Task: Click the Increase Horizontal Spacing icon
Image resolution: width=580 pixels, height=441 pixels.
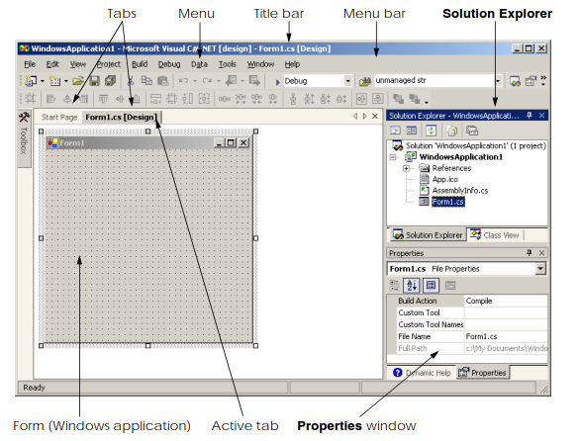Action: point(241,99)
